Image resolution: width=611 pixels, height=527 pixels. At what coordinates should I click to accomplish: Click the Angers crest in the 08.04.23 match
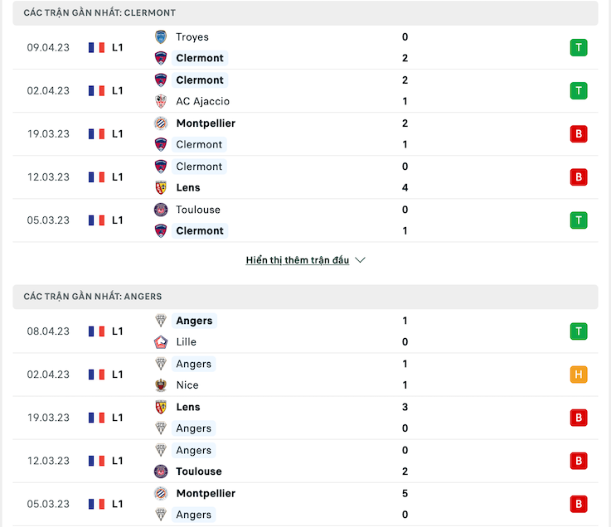[x=161, y=321]
